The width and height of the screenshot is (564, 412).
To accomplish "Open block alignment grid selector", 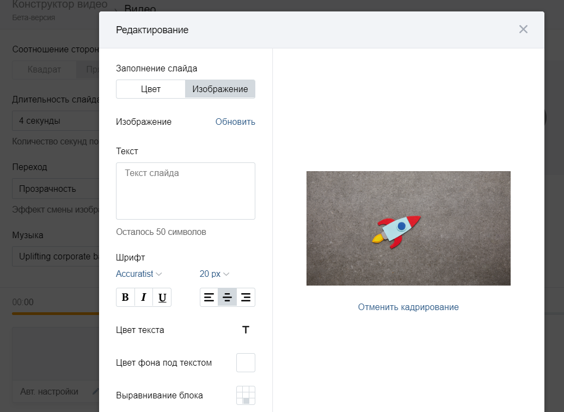I will [x=246, y=395].
